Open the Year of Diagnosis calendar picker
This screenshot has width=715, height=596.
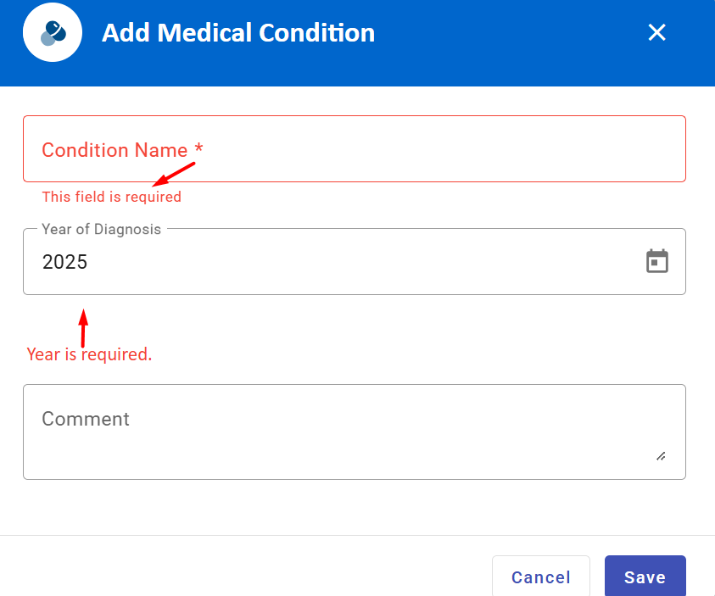pyautogui.click(x=657, y=261)
